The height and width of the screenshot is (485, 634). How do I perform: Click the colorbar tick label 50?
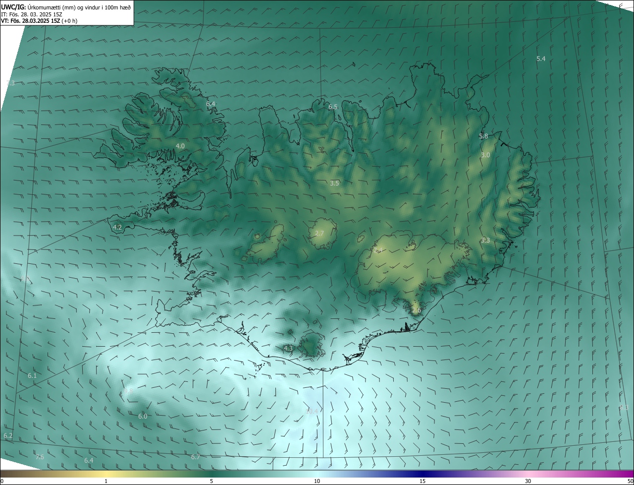[630, 482]
